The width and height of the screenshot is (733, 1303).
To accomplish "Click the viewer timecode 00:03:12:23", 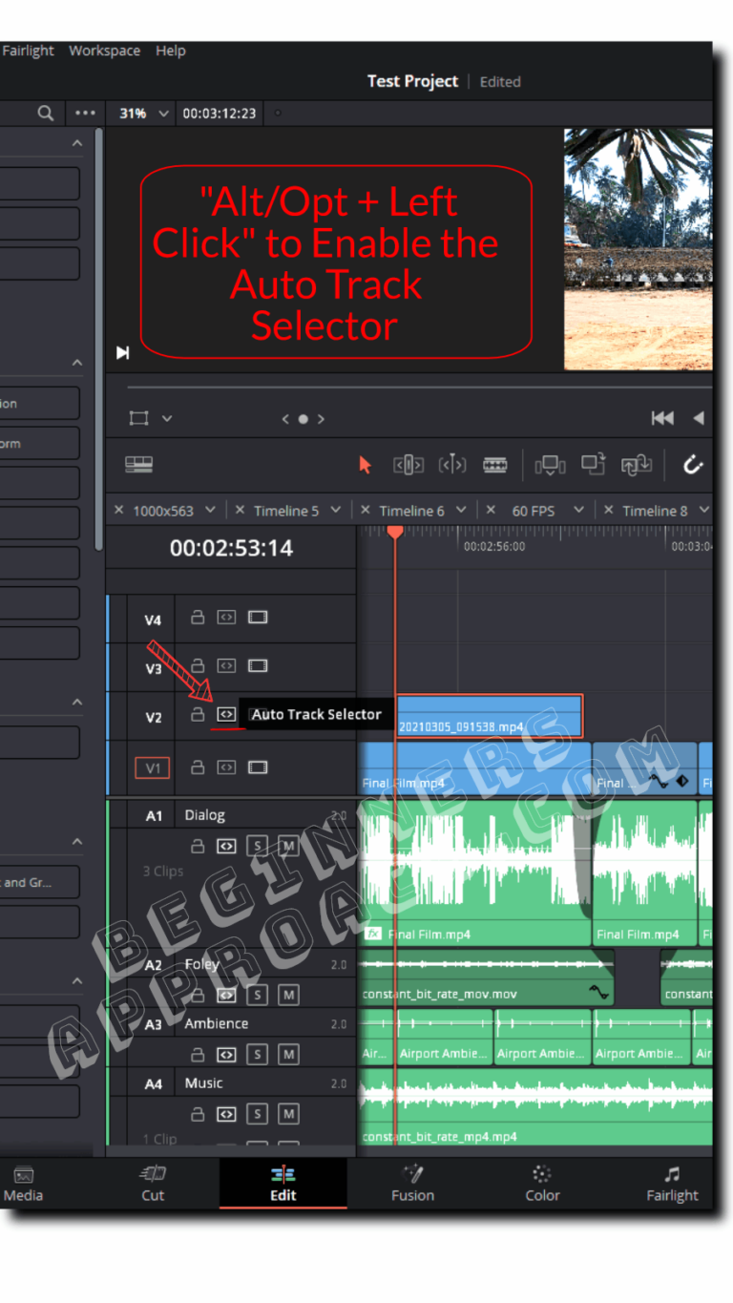I will [x=220, y=113].
